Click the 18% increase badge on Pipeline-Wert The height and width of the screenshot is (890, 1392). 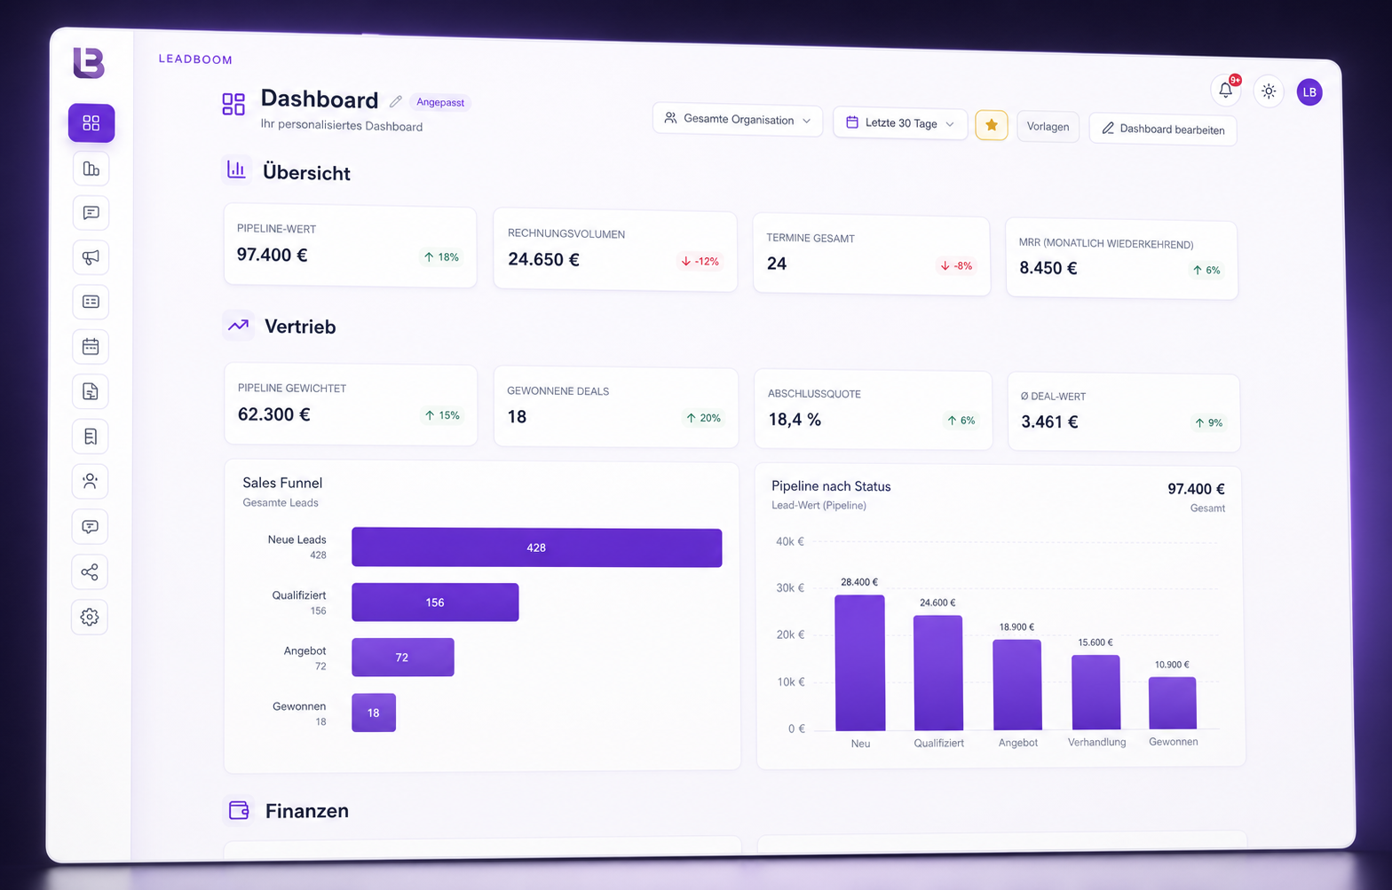click(x=441, y=257)
